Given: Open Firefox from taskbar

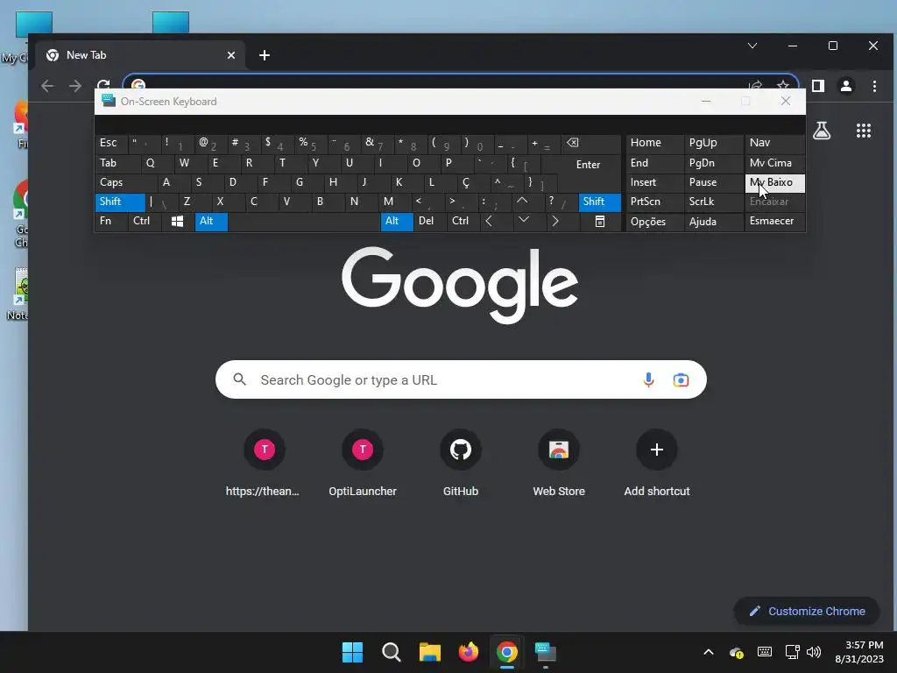Looking at the screenshot, I should point(469,652).
